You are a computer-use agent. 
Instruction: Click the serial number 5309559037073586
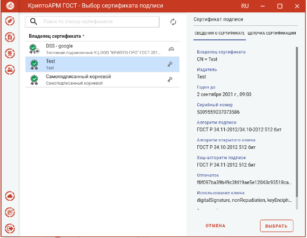point(218,112)
